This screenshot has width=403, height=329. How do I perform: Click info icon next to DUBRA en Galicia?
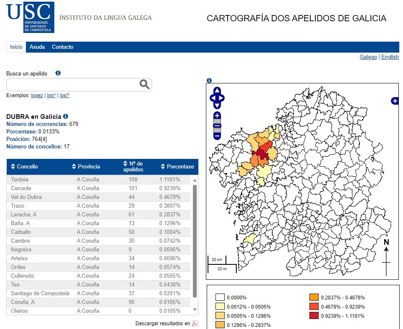[x=66, y=117]
